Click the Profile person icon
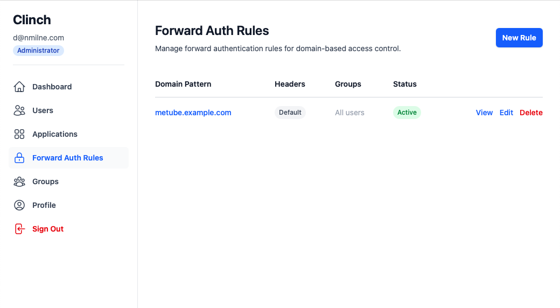 coord(19,205)
